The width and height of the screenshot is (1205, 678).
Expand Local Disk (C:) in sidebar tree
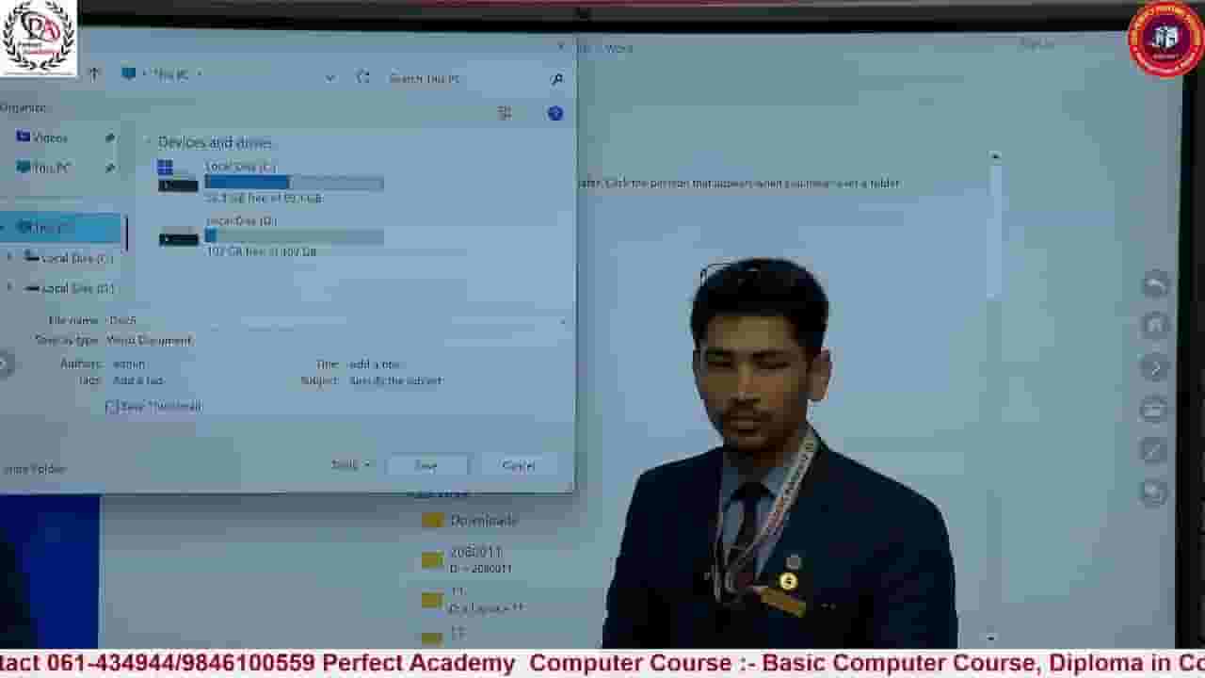pos(10,257)
